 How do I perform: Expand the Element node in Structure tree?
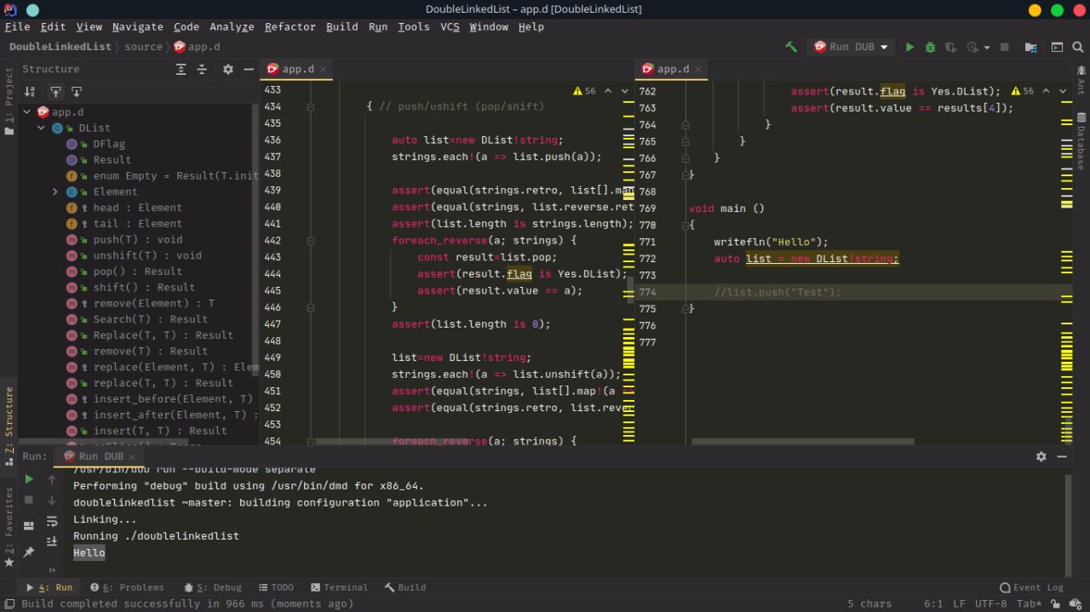click(55, 192)
